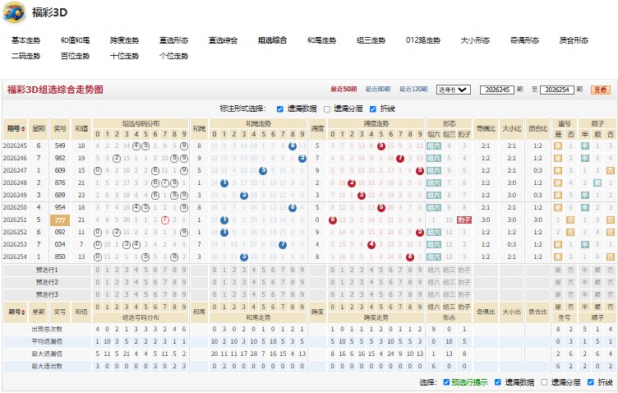Toggle the bottom 折线 checkbox
The height and width of the screenshot is (393, 618).
[590, 382]
